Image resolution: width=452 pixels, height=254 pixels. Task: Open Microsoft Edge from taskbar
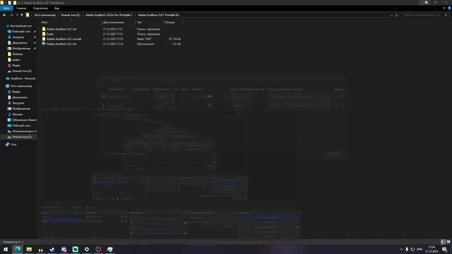coord(17,249)
